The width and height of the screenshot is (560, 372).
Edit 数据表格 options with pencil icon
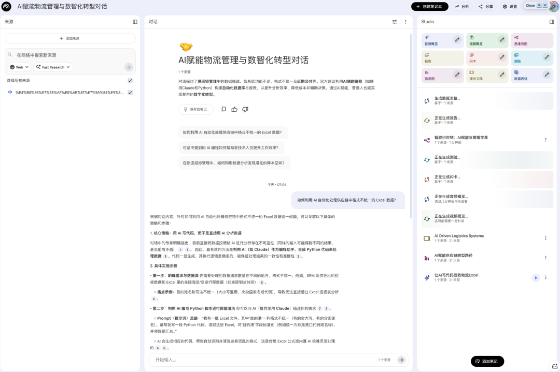point(547,75)
